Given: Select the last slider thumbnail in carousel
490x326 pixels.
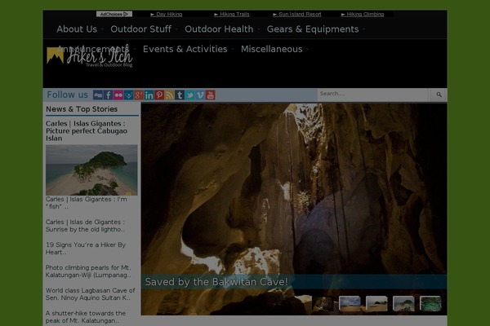Looking at the screenshot, I should click(430, 303).
